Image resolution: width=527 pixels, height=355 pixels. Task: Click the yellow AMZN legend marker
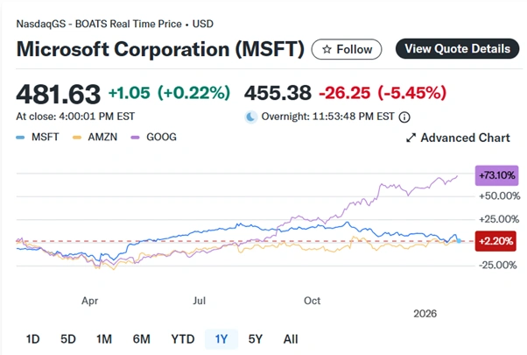tap(80, 138)
